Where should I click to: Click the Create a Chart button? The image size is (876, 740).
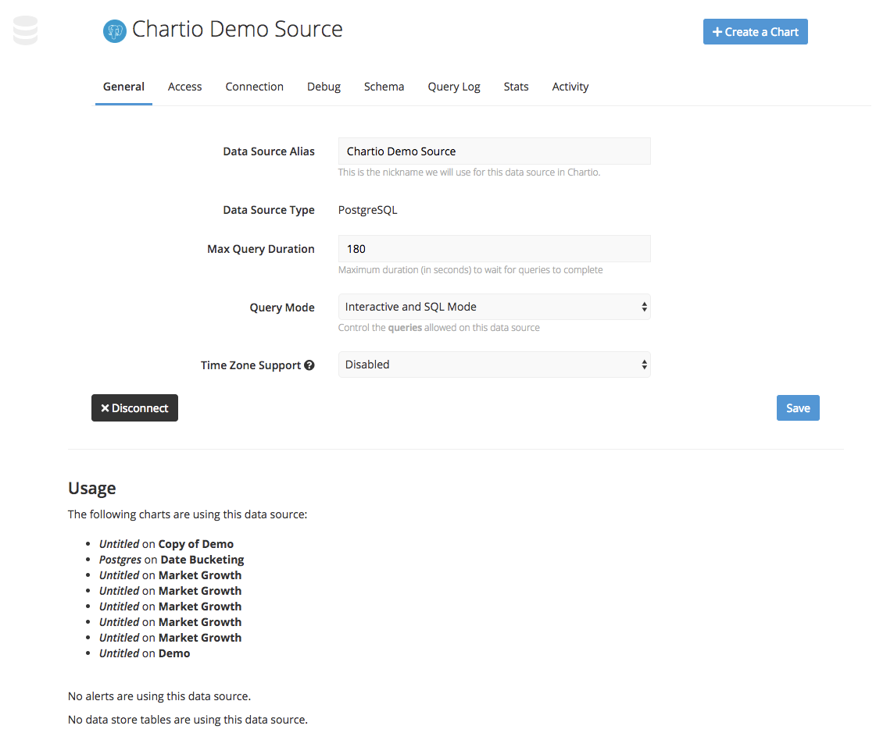coord(756,32)
